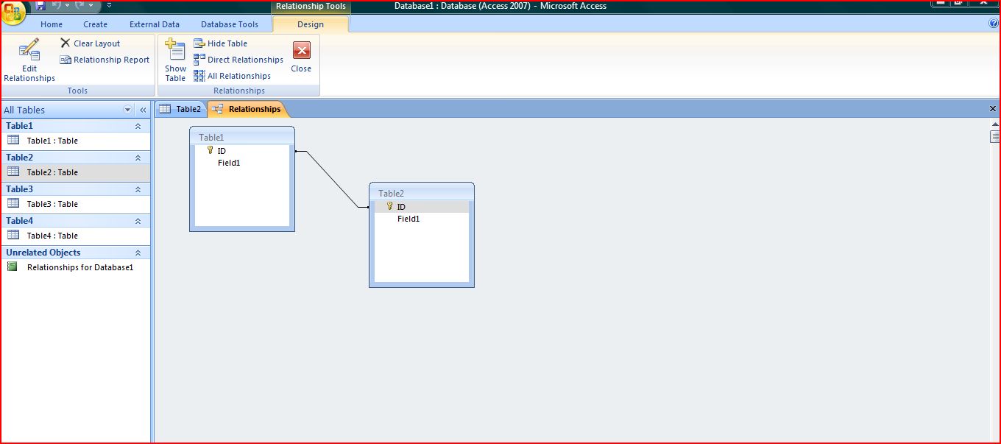Click the Table2 box title bar
This screenshot has height=444, width=1001.
click(422, 193)
